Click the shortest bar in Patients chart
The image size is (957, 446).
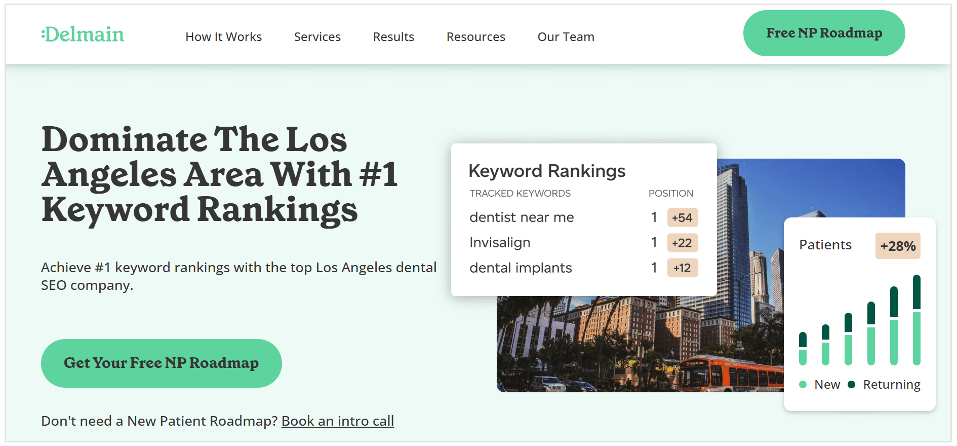[x=803, y=349]
